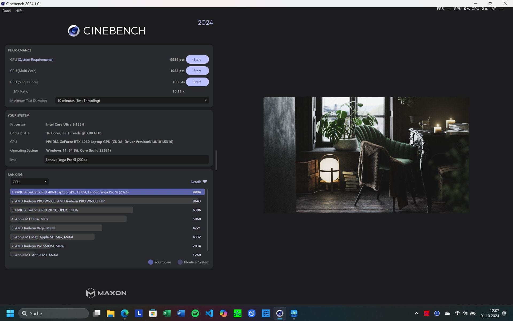Open Prime Video from the taskbar
513x321 pixels.
point(266,313)
